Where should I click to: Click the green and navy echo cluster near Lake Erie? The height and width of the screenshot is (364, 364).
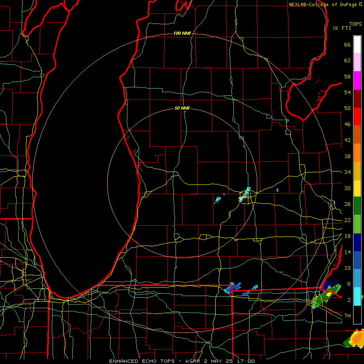coord(327,294)
